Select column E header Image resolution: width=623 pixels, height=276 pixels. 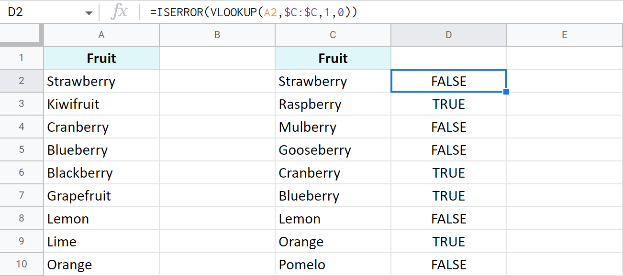coord(565,35)
